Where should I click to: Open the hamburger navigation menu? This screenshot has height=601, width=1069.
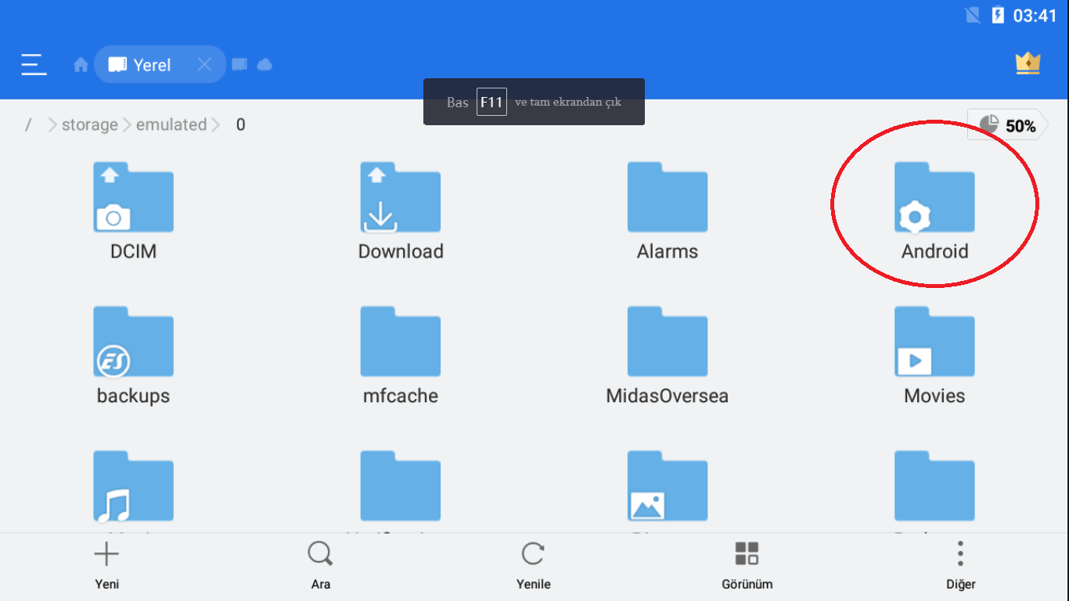pyautogui.click(x=34, y=64)
